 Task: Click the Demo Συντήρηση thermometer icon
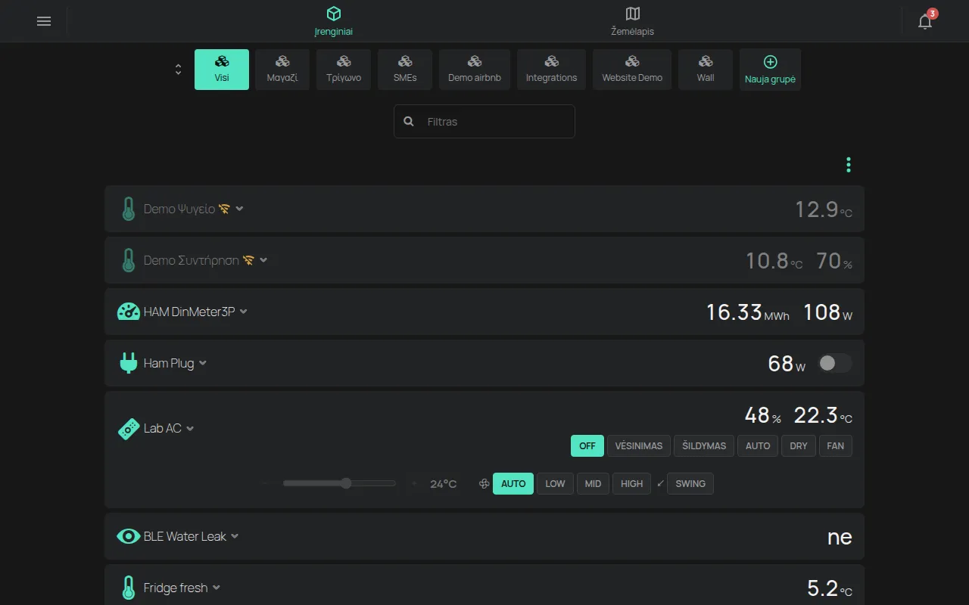pos(129,260)
